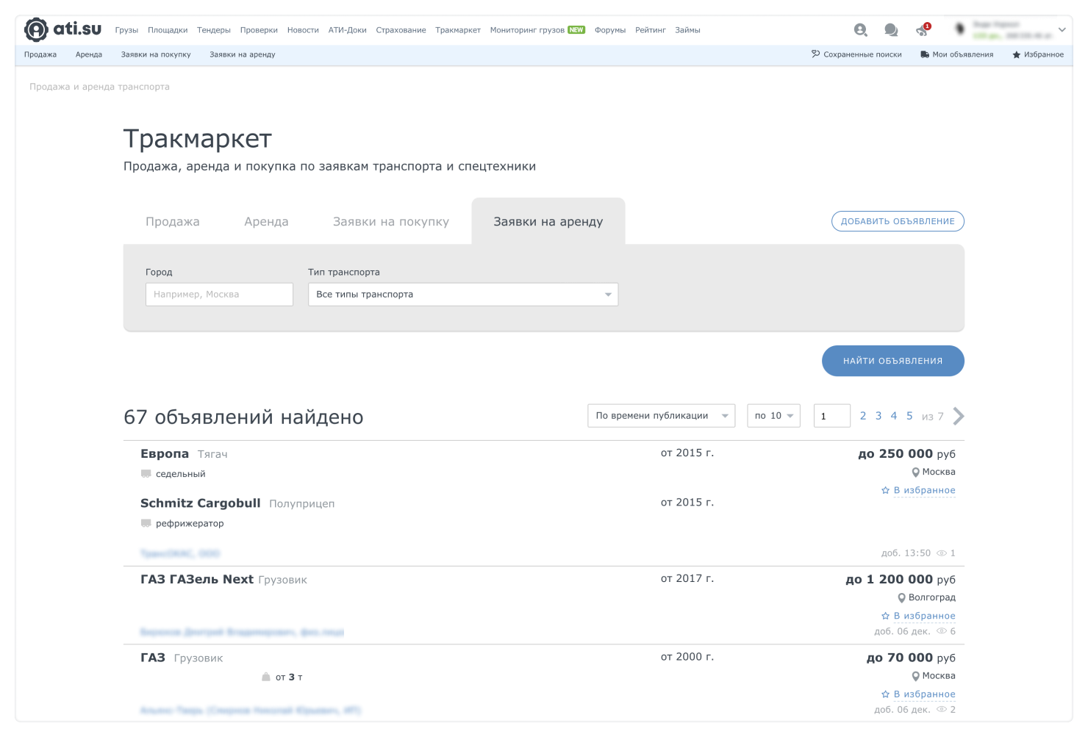Go to next results page arrow
The height and width of the screenshot is (737, 1088).
click(x=959, y=416)
